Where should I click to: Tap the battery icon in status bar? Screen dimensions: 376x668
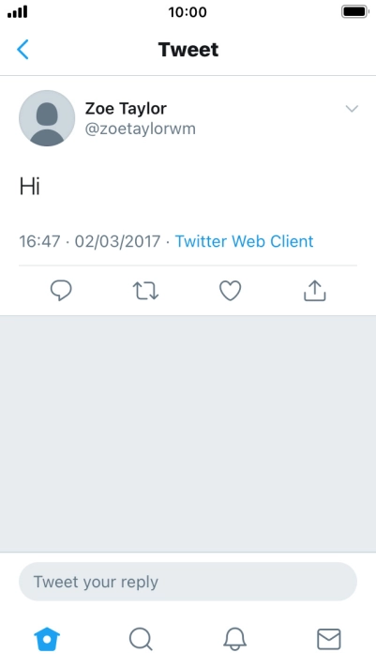(x=354, y=11)
